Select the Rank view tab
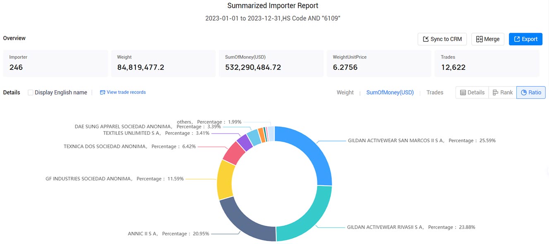 point(503,93)
